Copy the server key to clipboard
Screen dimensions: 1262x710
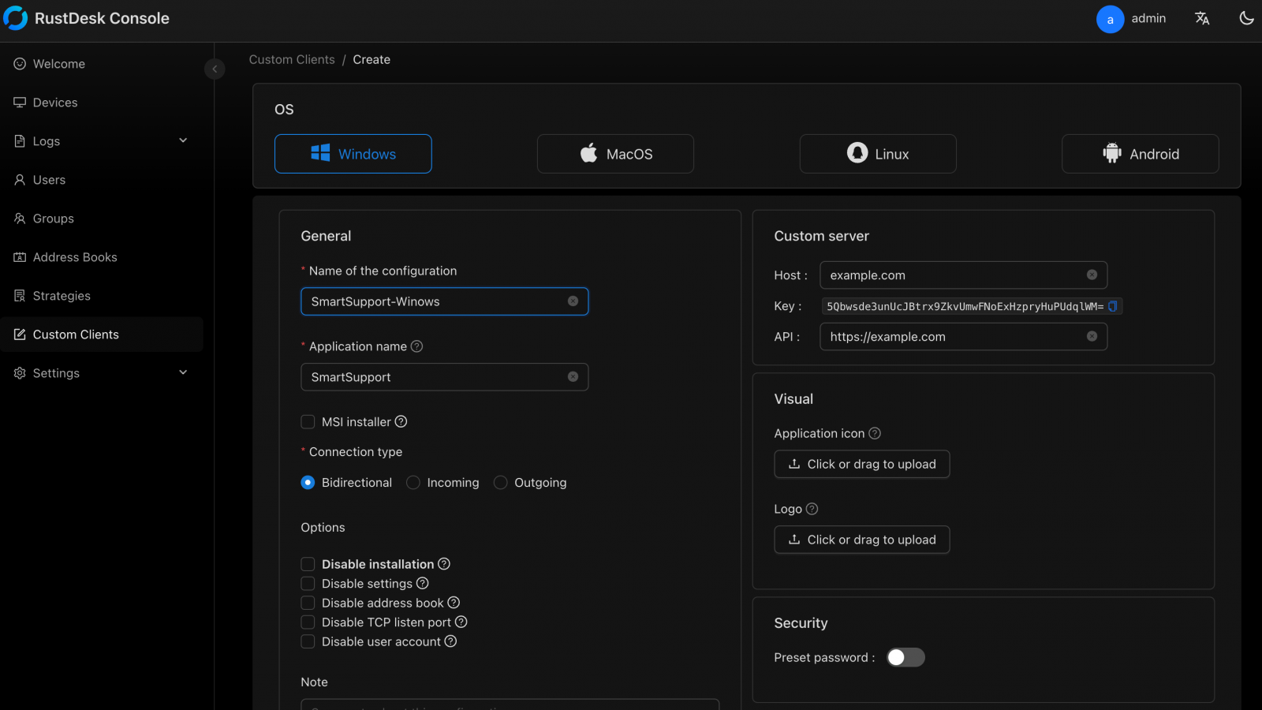tap(1113, 306)
